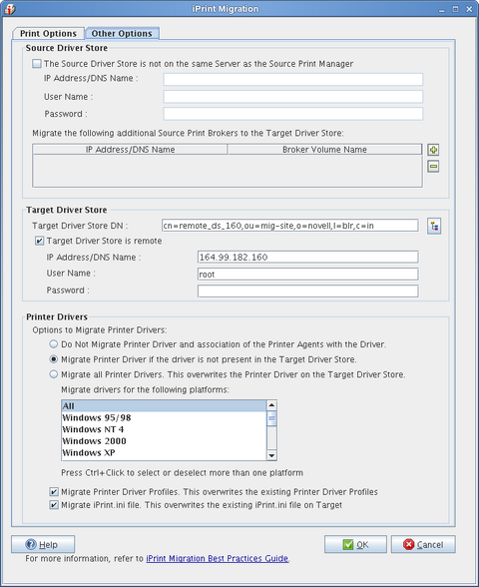Click Source Driver Store User Name field

pos(293,97)
